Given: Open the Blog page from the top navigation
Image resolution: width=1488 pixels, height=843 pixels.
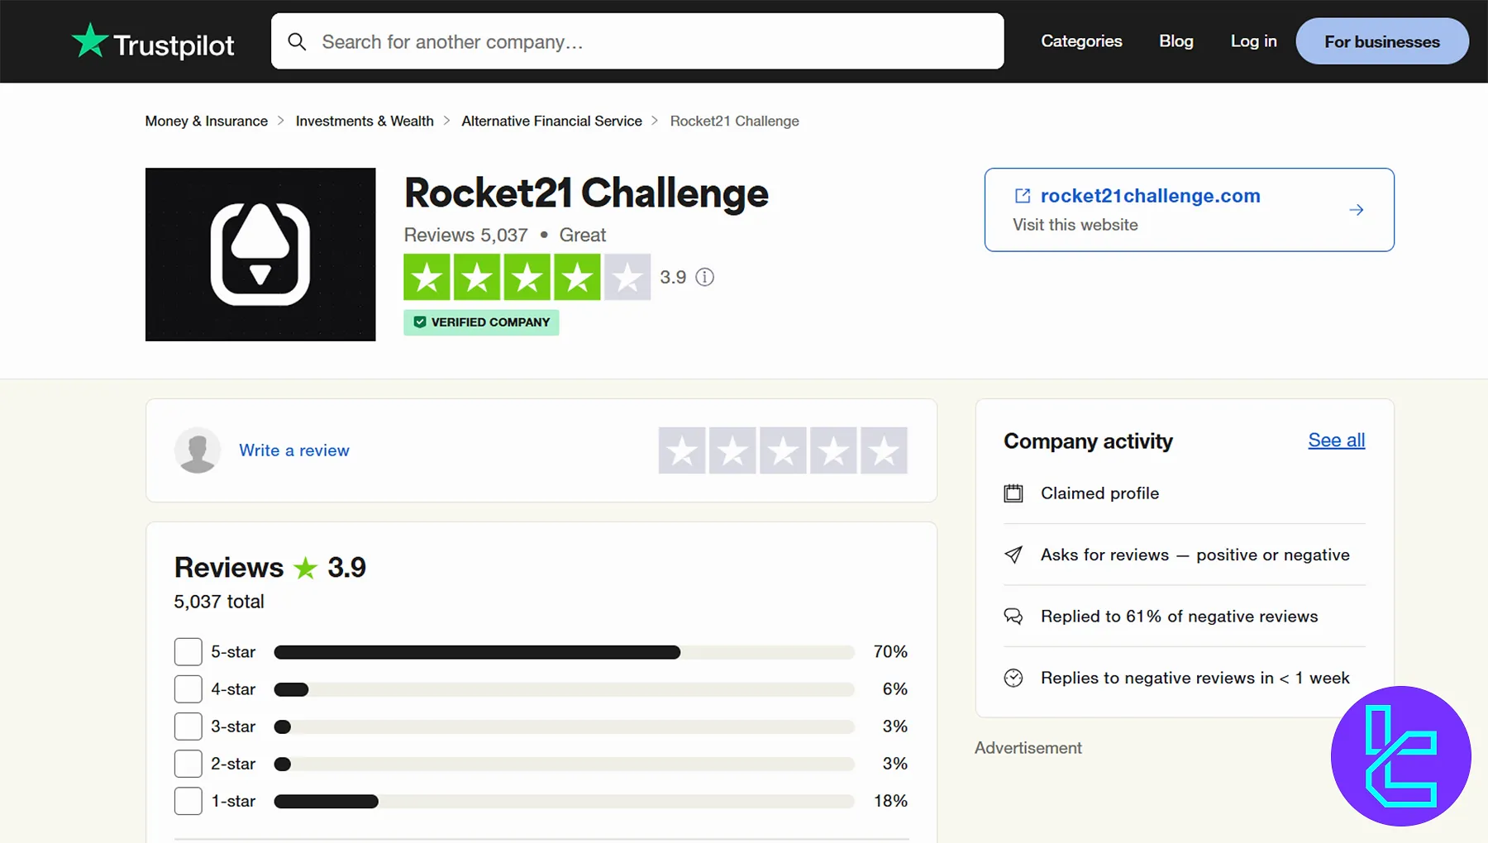Looking at the screenshot, I should click(1176, 40).
